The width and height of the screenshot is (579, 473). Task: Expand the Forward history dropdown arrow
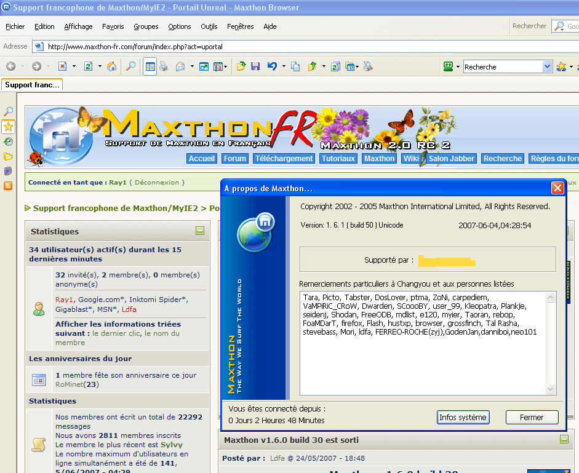point(48,66)
